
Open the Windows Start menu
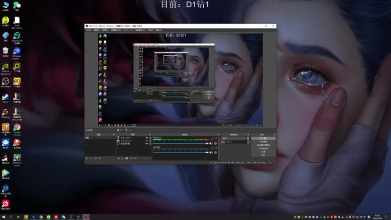(3, 217)
